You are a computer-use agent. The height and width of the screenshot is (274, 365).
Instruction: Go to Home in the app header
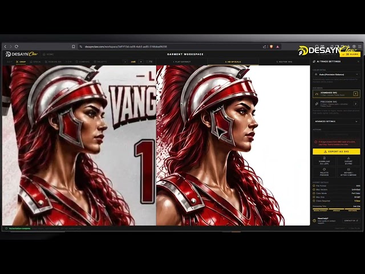tap(48, 54)
